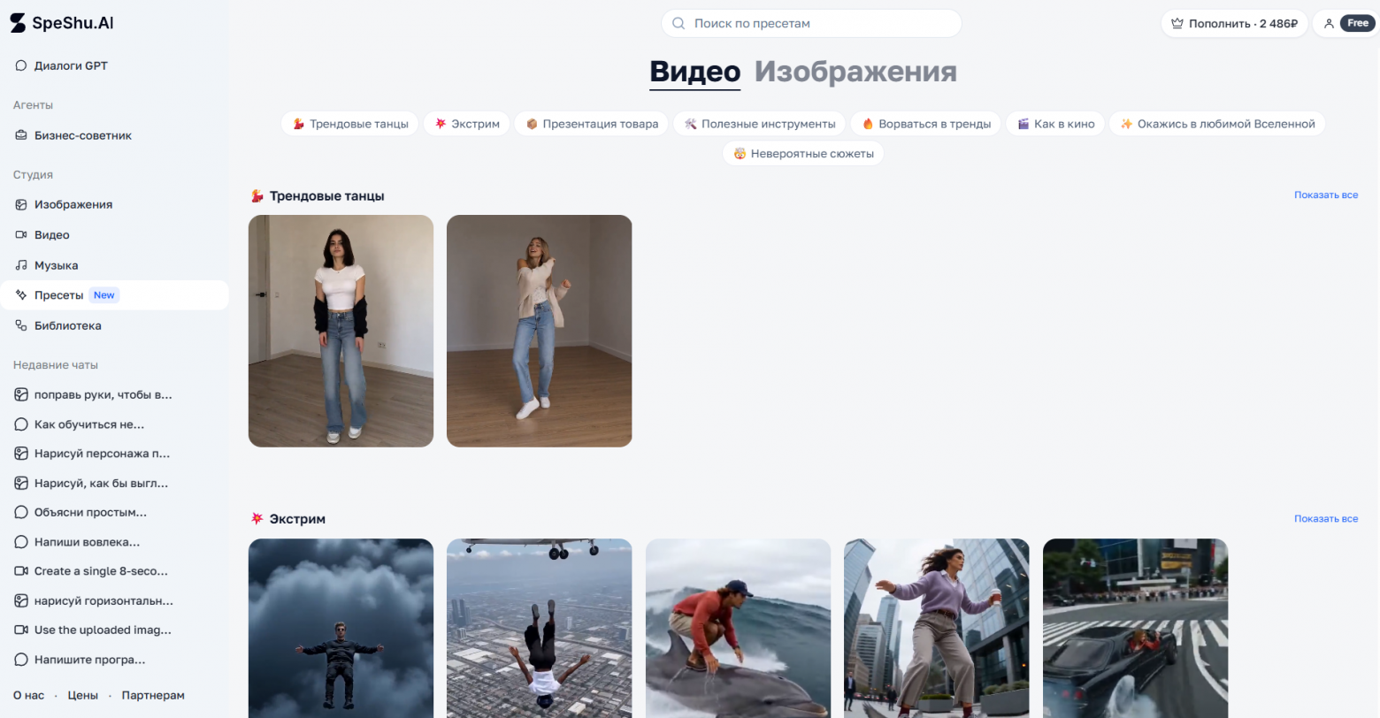Click Показать все for Экстрим
Screen dimensions: 1380x718
coord(1326,519)
